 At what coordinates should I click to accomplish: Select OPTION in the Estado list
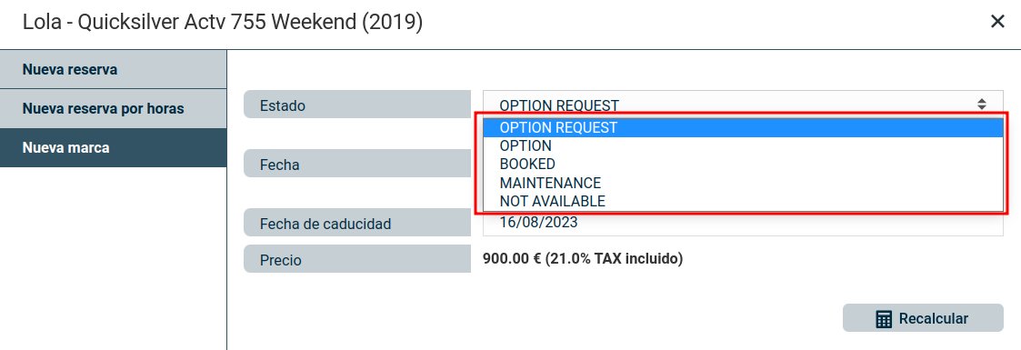point(743,145)
